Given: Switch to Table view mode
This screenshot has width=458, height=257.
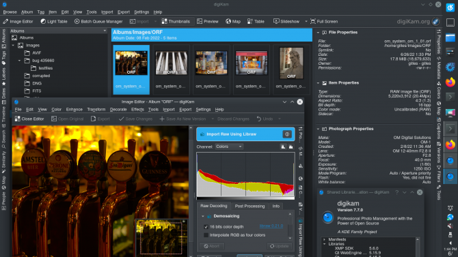Looking at the screenshot, I should pos(256,21).
